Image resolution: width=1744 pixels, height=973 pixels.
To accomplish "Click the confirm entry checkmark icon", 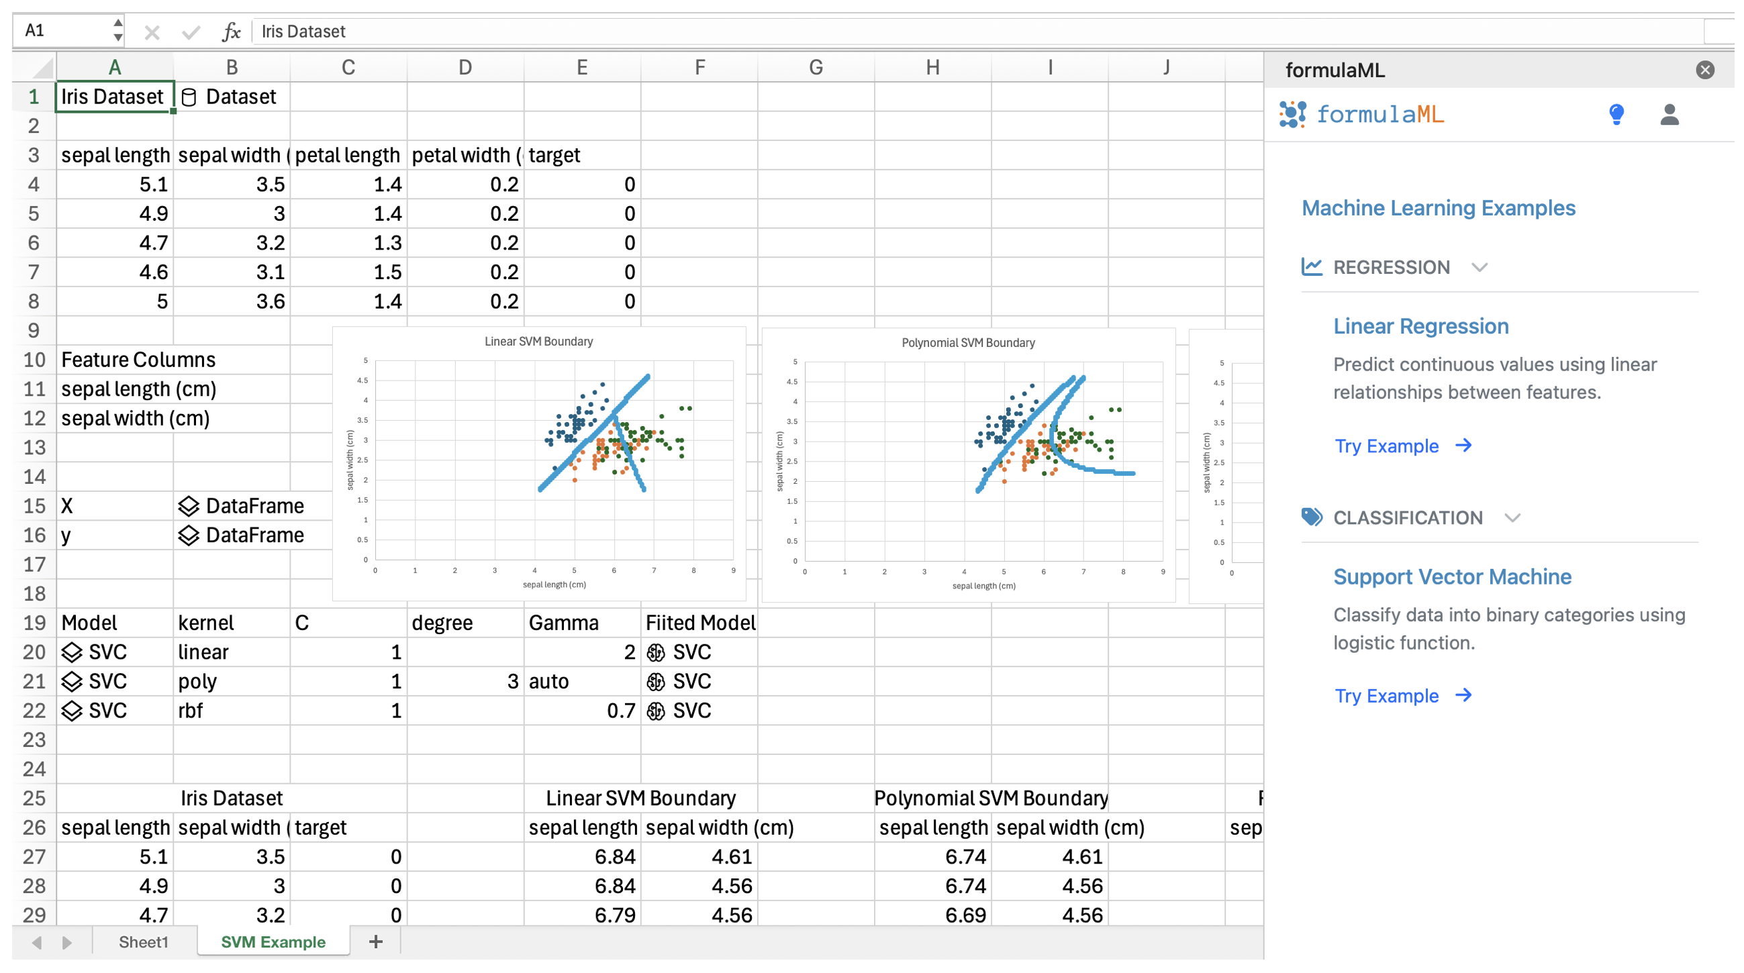I will [x=191, y=32].
